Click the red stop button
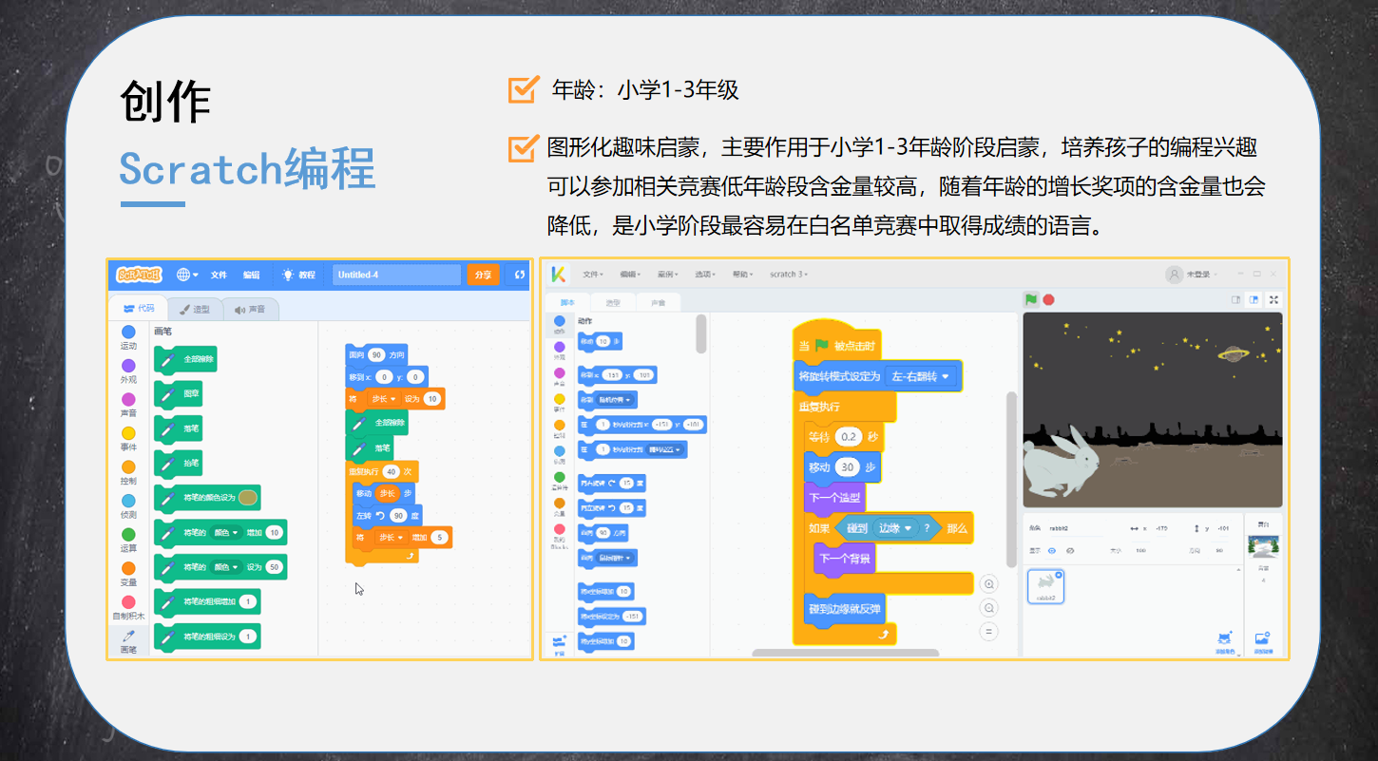Screen dimensions: 1378x761 click(x=1049, y=299)
